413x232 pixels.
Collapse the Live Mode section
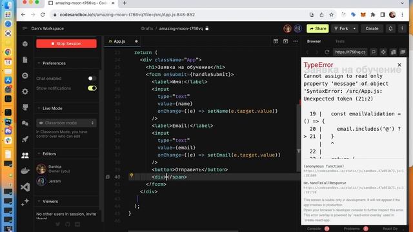[x=39, y=108]
